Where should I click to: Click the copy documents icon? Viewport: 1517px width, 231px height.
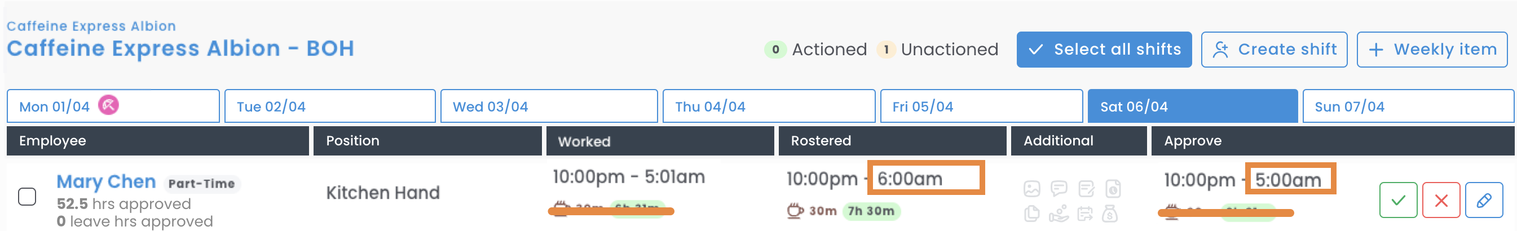[x=1032, y=214]
